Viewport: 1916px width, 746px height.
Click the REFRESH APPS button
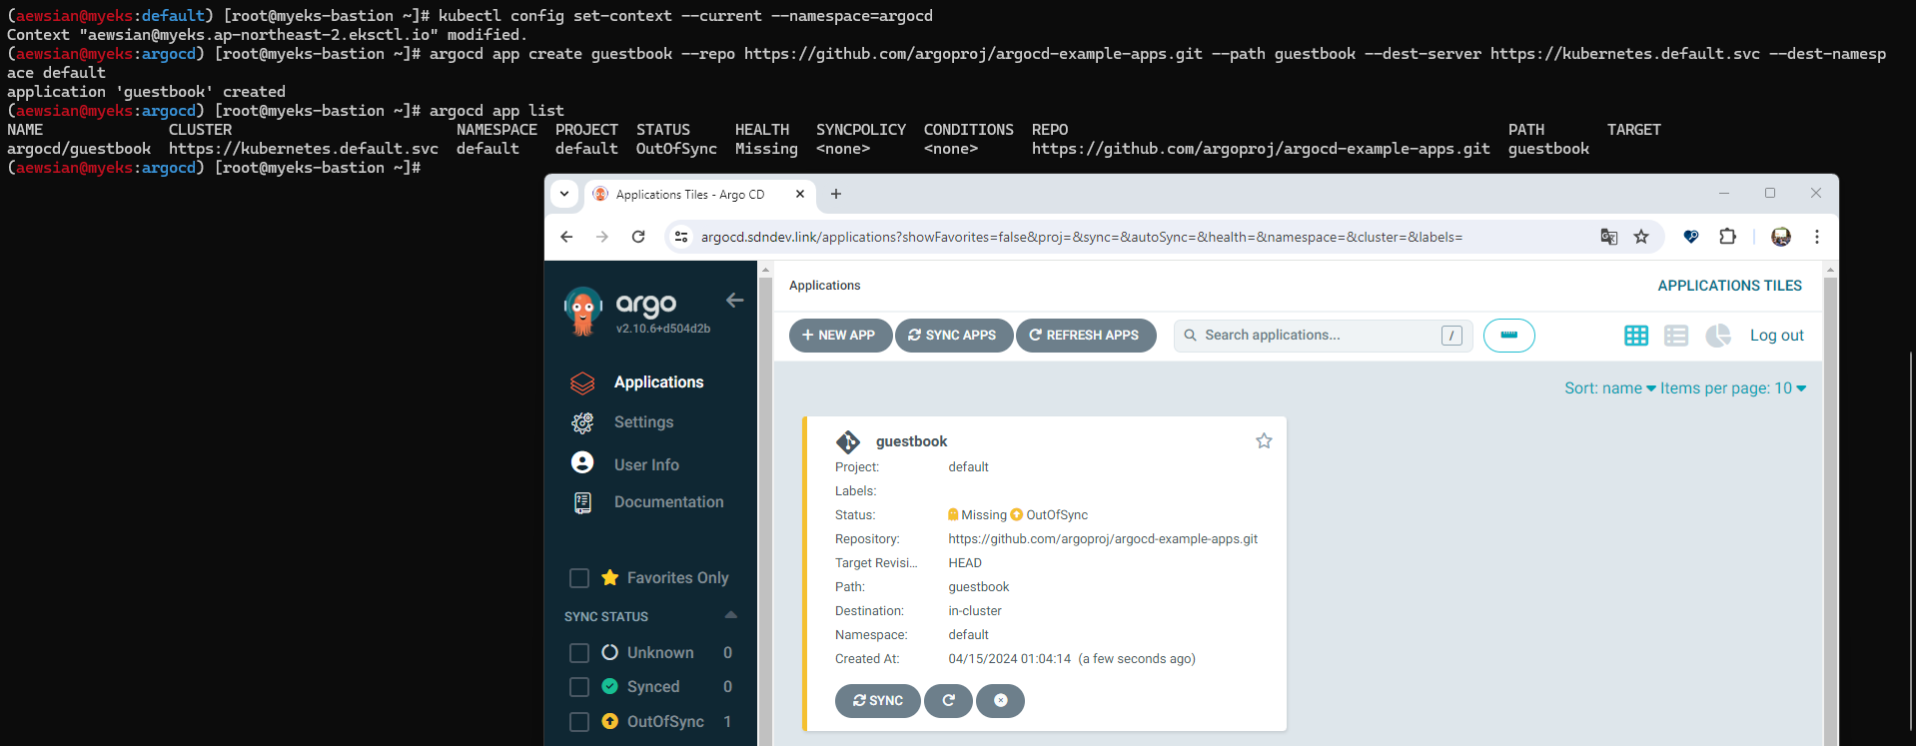point(1086,336)
